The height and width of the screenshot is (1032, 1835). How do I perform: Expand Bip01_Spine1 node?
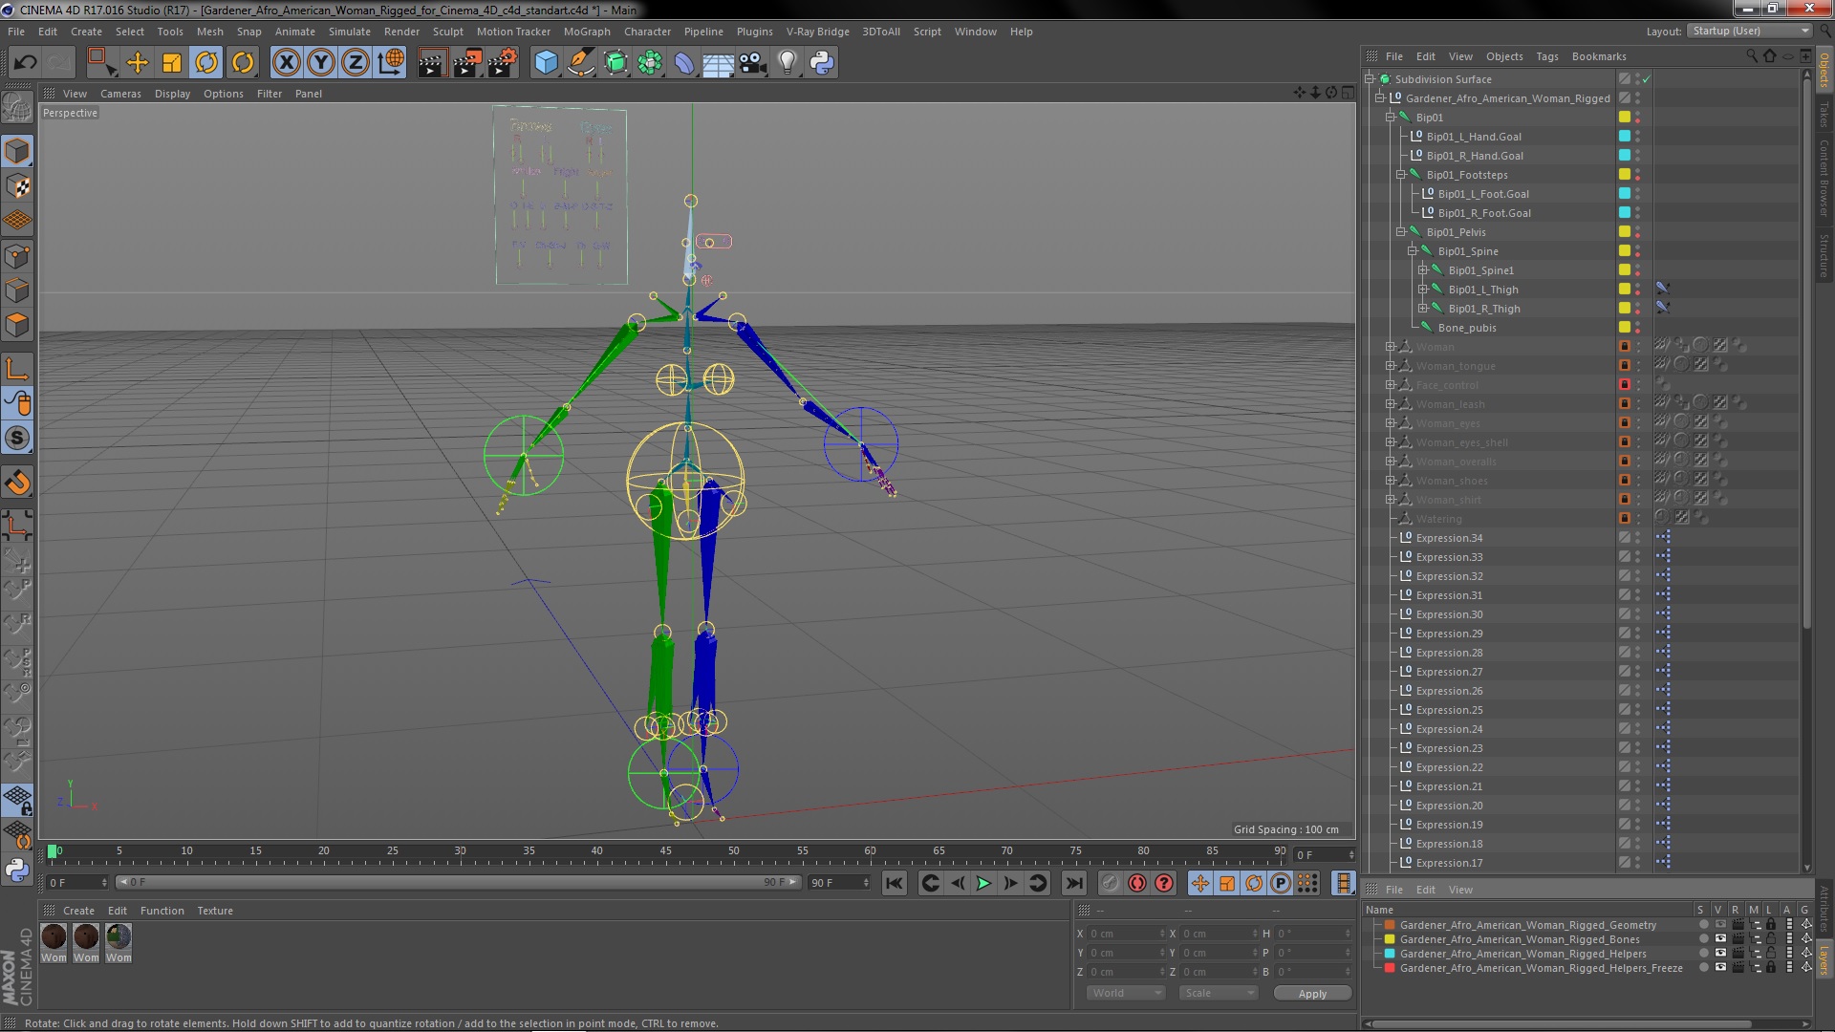1423,270
